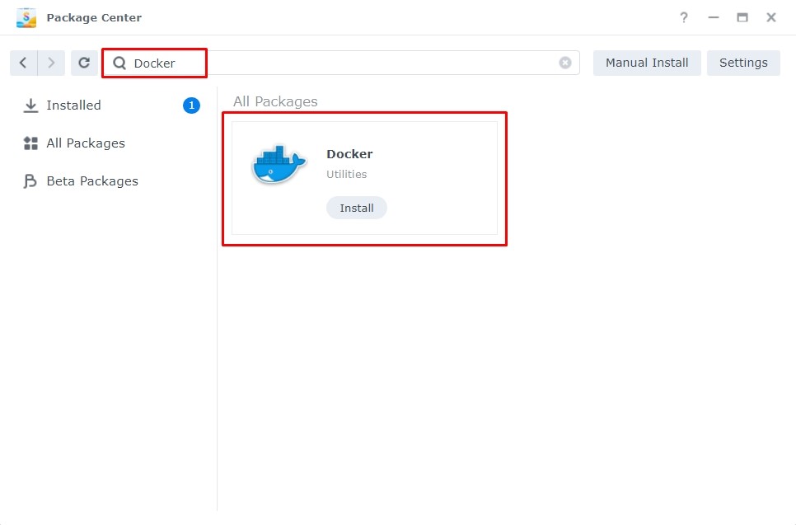This screenshot has width=796, height=525.
Task: Click the forward navigation arrow
Action: click(x=51, y=63)
